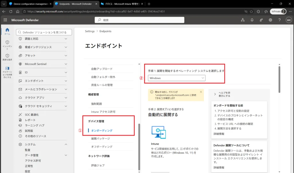Click Settings breadcrumb link

90,31
